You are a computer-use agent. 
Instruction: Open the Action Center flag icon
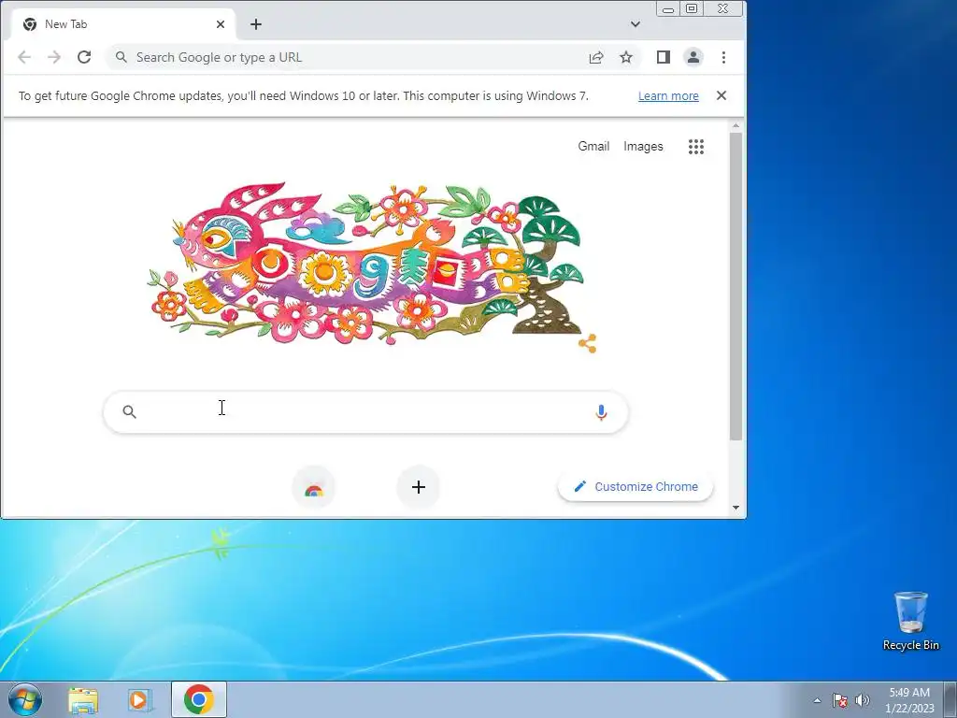(x=840, y=700)
